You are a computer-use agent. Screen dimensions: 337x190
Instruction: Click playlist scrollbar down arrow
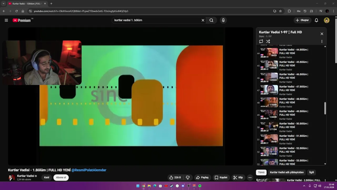(325, 164)
